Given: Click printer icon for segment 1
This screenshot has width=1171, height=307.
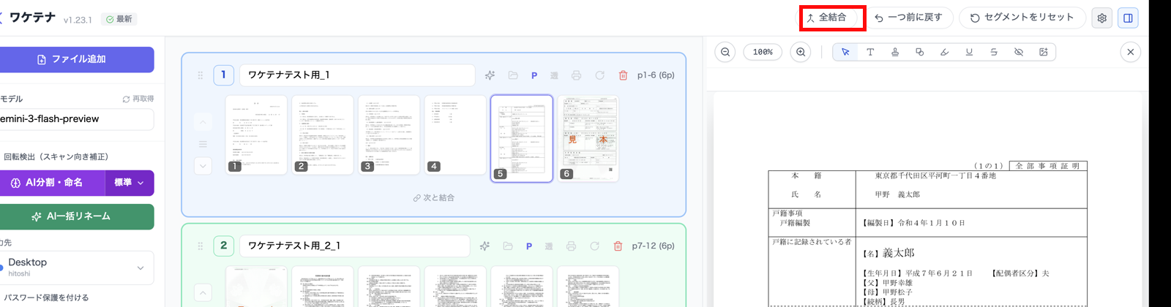Looking at the screenshot, I should (x=577, y=75).
